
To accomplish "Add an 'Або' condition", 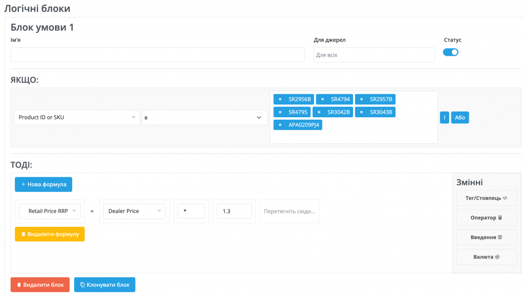I will (x=460, y=117).
